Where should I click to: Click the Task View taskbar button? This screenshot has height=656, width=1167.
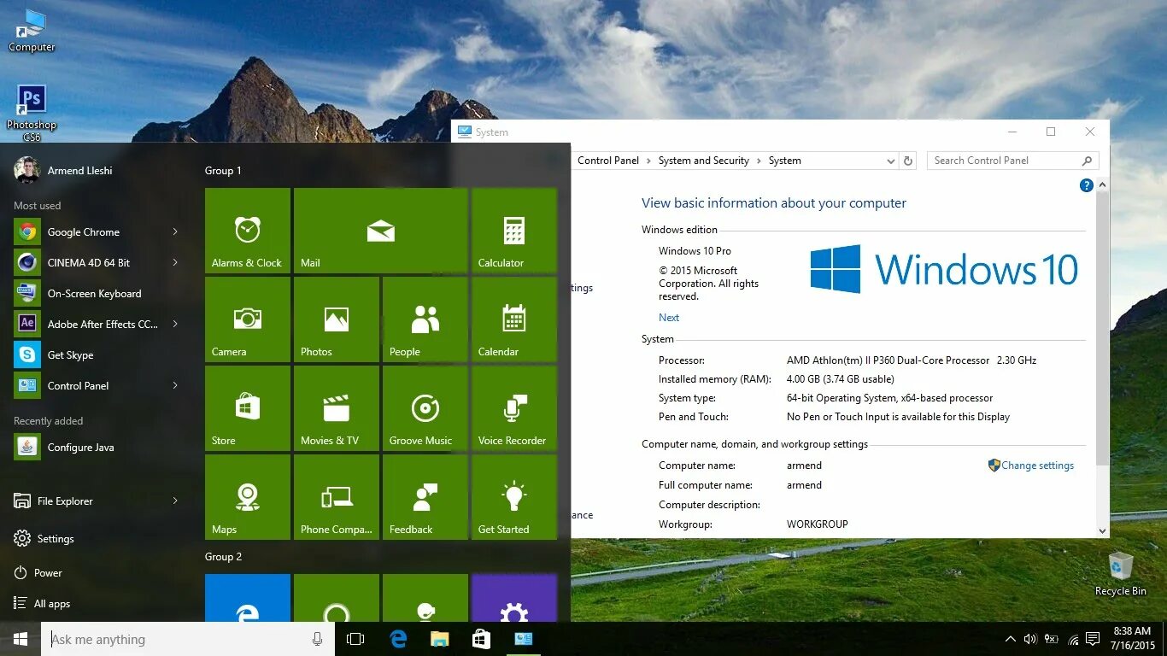pos(355,639)
